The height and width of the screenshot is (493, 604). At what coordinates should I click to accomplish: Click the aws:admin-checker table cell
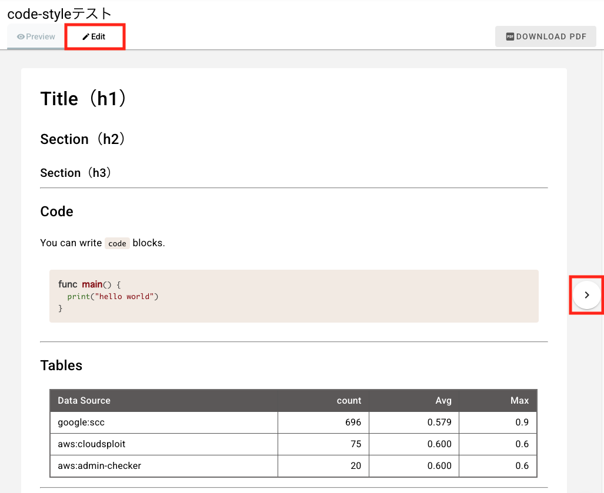pyautogui.click(x=164, y=465)
